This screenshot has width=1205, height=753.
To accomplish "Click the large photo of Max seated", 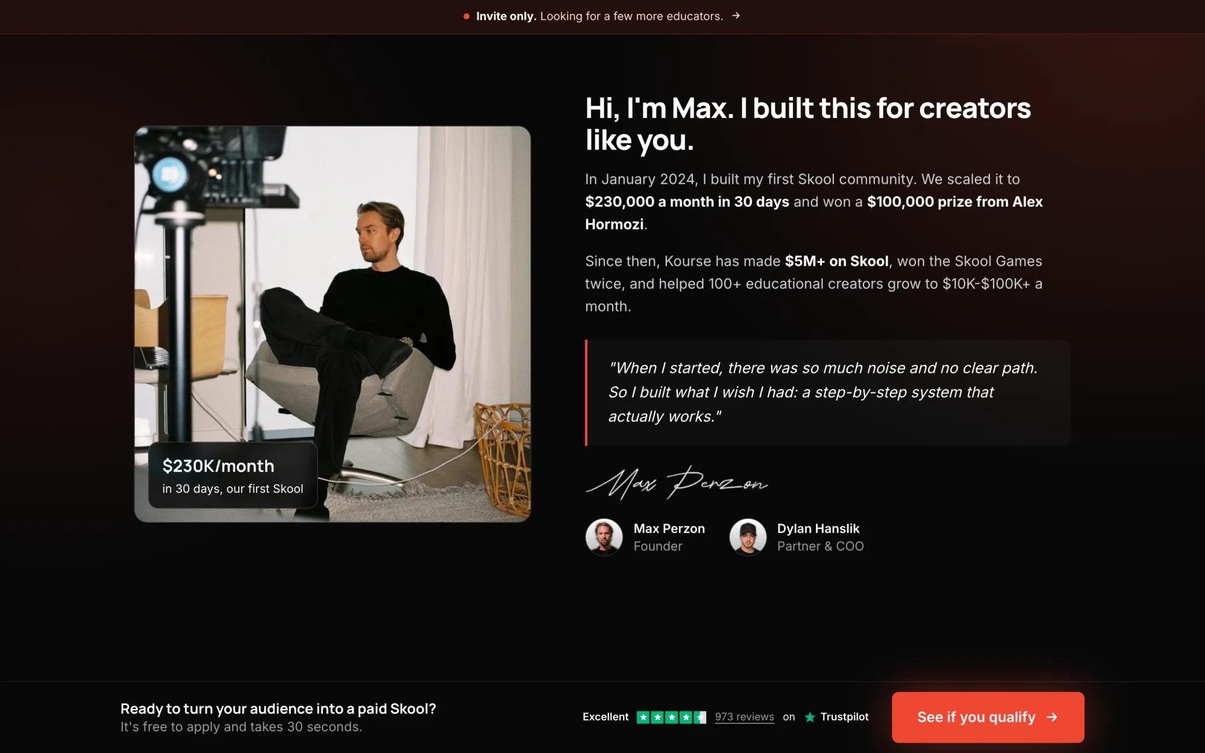I will [332, 323].
